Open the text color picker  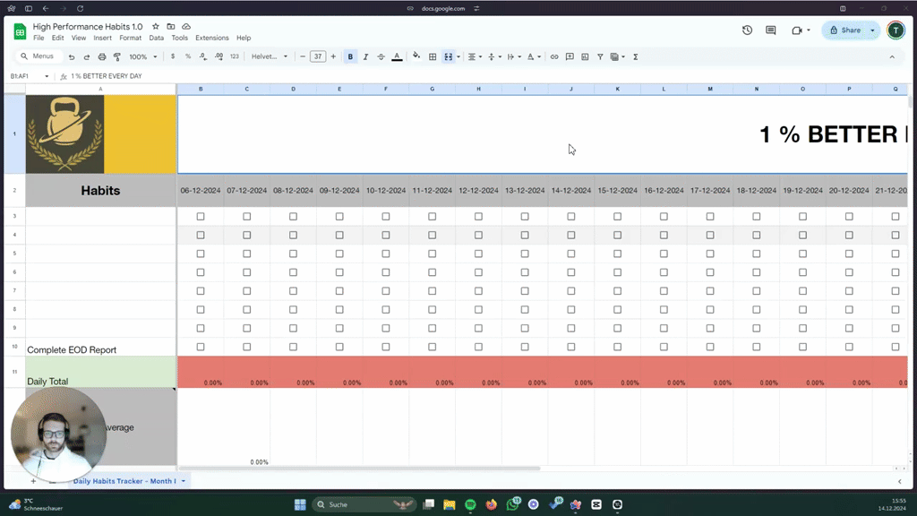point(397,56)
